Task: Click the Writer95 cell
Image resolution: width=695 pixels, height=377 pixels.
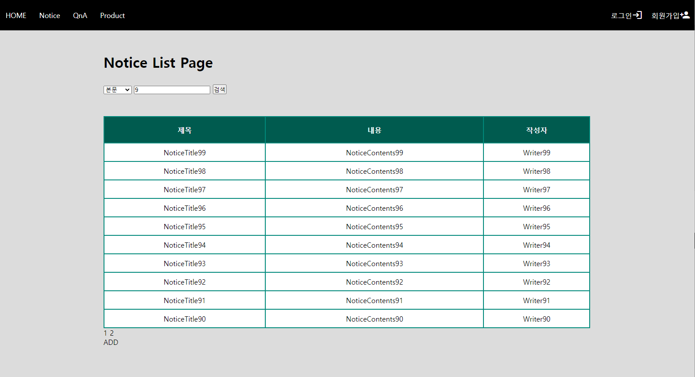Action: point(536,227)
